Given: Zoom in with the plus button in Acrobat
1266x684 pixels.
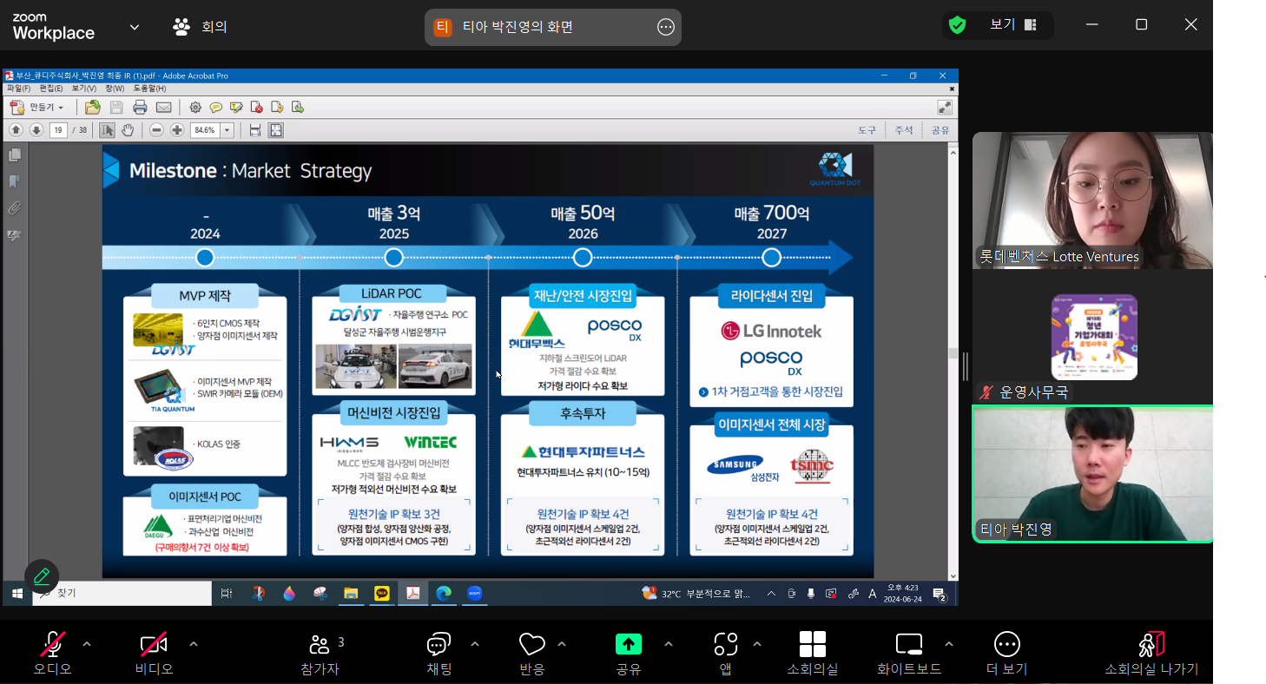Looking at the screenshot, I should (177, 130).
